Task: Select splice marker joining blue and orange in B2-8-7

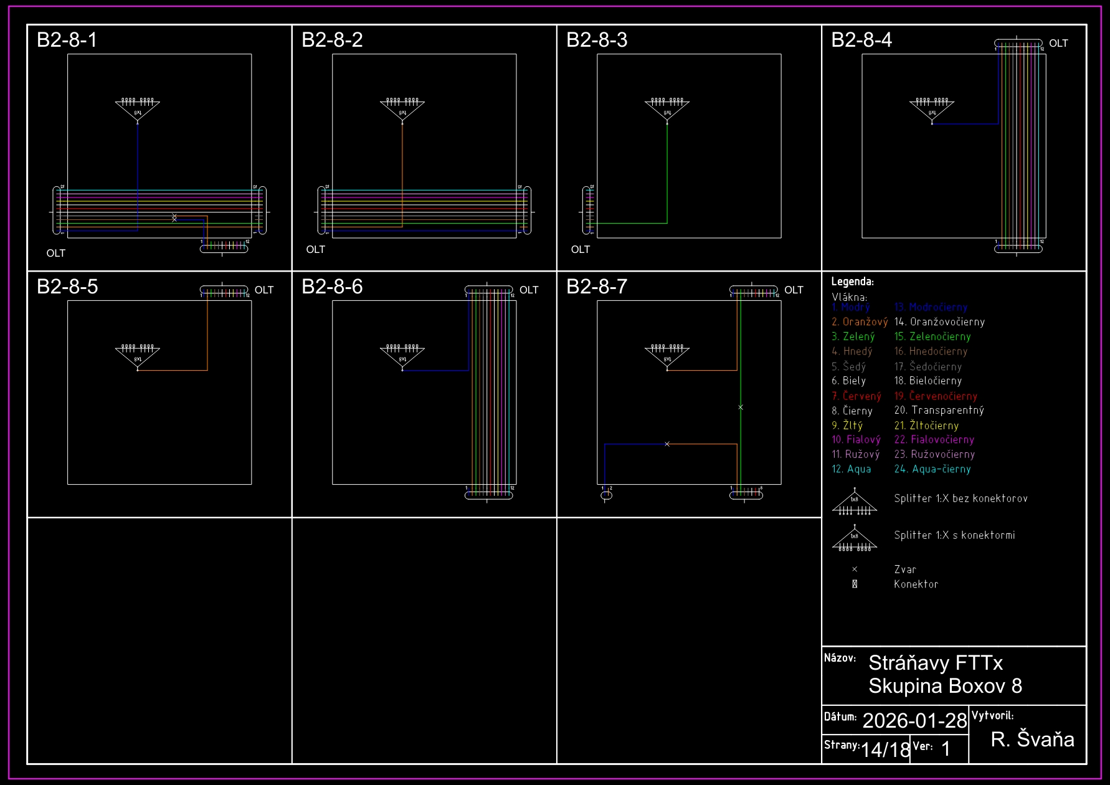Action: [667, 444]
